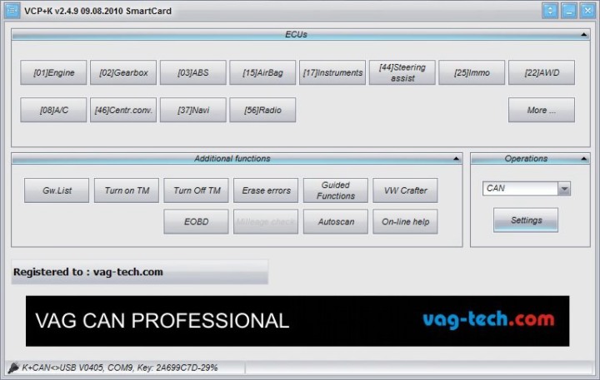
Task: Click the vag-tech.com banner link
Action: (x=488, y=319)
